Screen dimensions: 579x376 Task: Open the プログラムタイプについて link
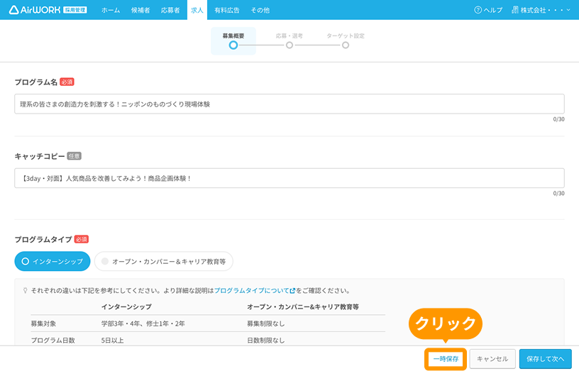pos(252,291)
